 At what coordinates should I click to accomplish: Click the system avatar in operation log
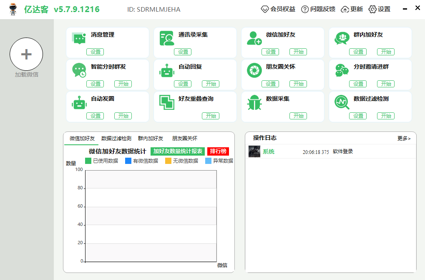[254, 151]
